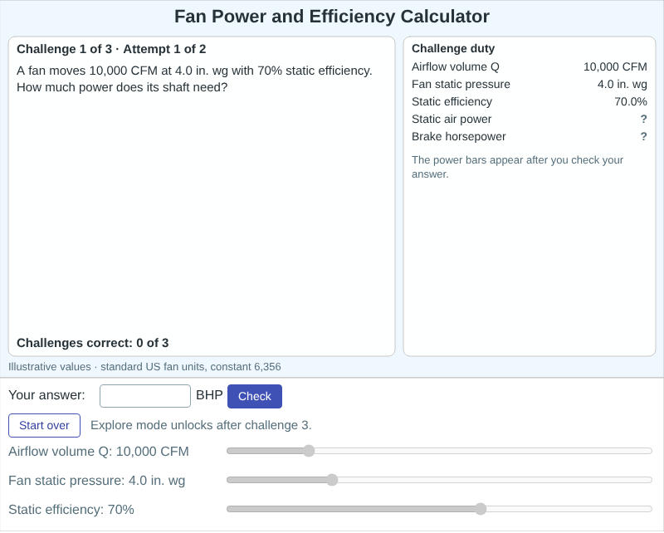Click the Airflow volume Q row label in Challenge duty
Image resolution: width=664 pixels, height=533 pixels.
(x=455, y=67)
